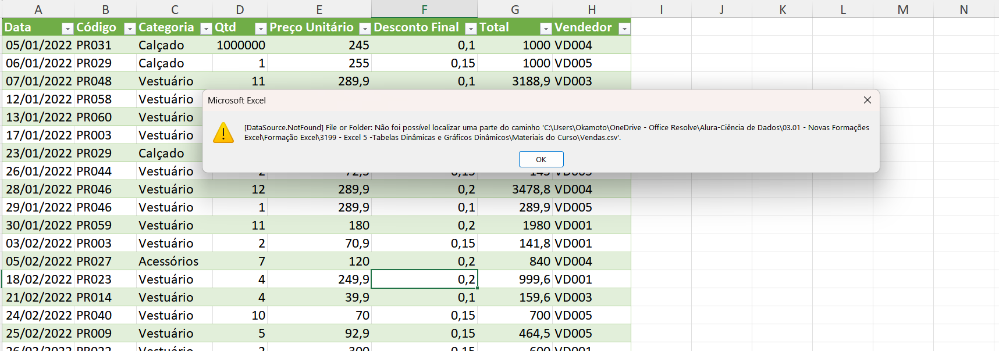Open the Desconto Final filter dropdown
Image resolution: width=999 pixels, height=351 pixels.
471,28
